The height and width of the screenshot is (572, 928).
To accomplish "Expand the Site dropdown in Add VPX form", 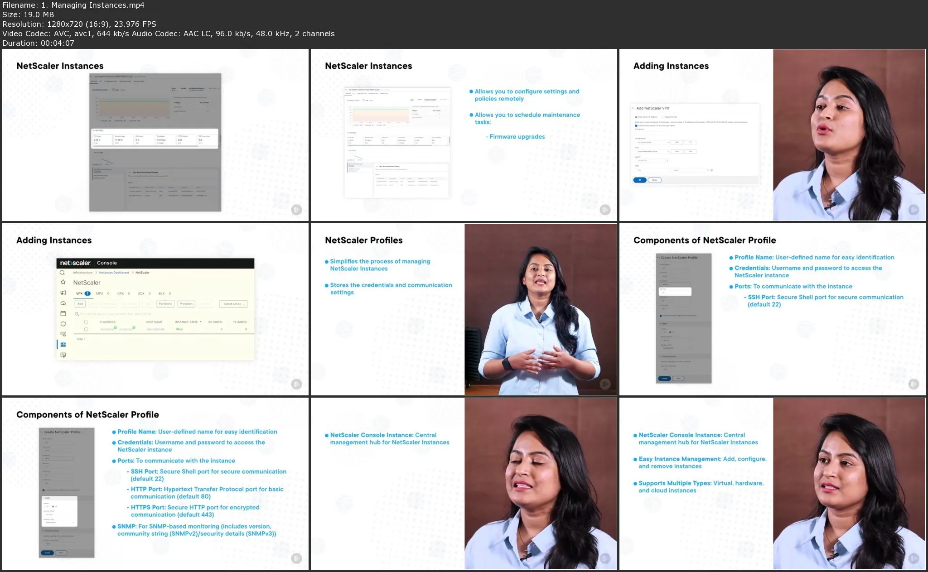I will click(652, 151).
